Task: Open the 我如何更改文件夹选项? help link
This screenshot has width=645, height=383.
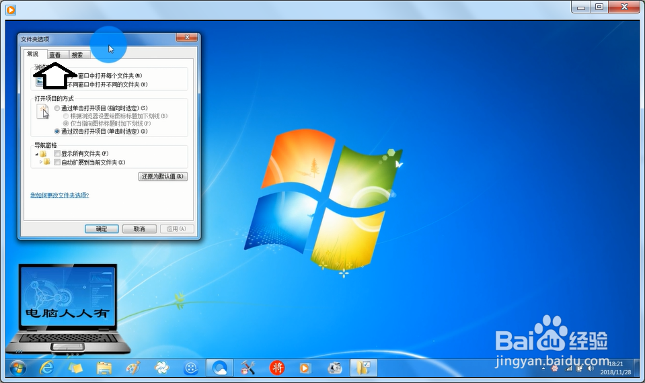Action: tap(60, 196)
